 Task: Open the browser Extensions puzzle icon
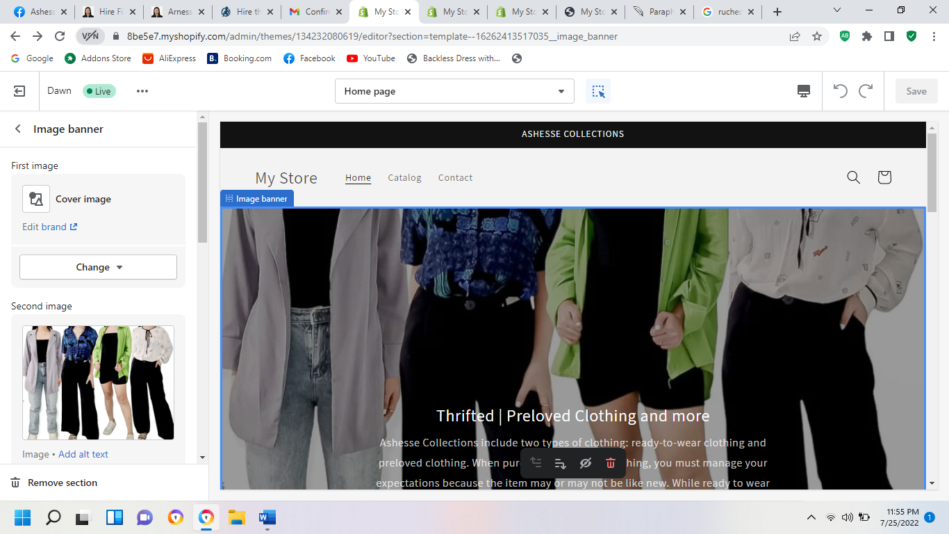[x=867, y=36]
